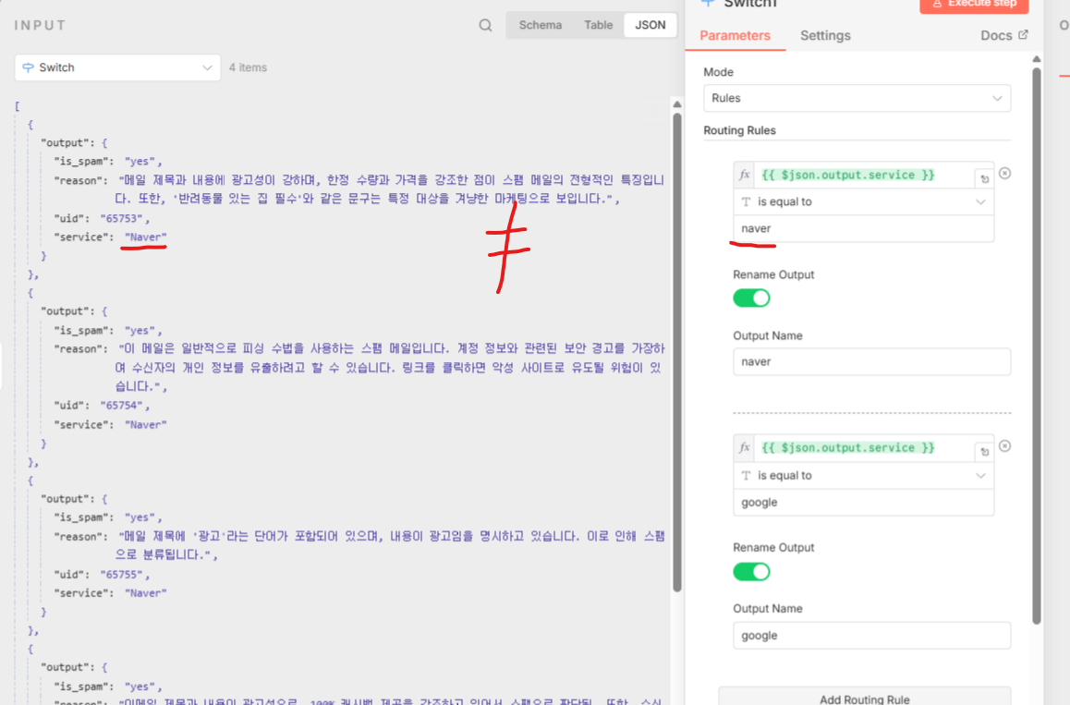Image resolution: width=1070 pixels, height=705 pixels.
Task: Click the text type icon in first operator
Action: (x=745, y=202)
